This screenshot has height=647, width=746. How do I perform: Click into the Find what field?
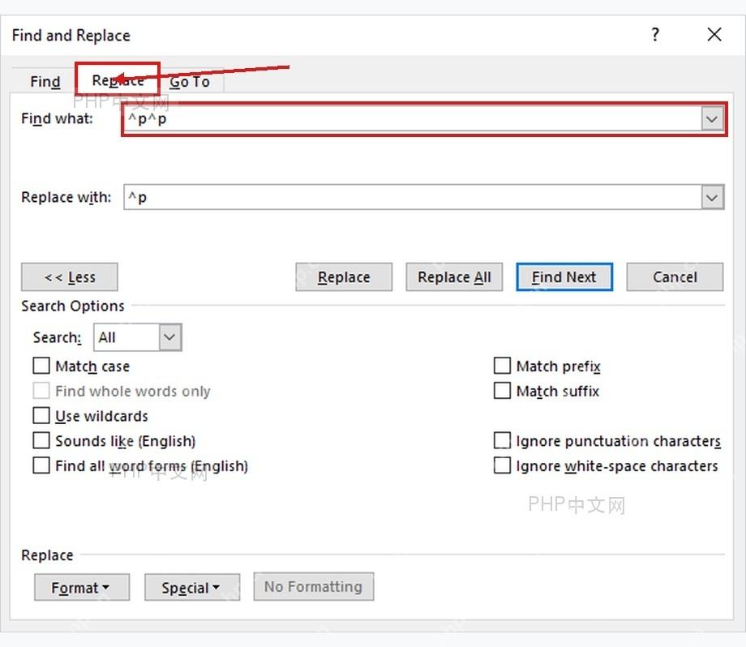tap(412, 119)
